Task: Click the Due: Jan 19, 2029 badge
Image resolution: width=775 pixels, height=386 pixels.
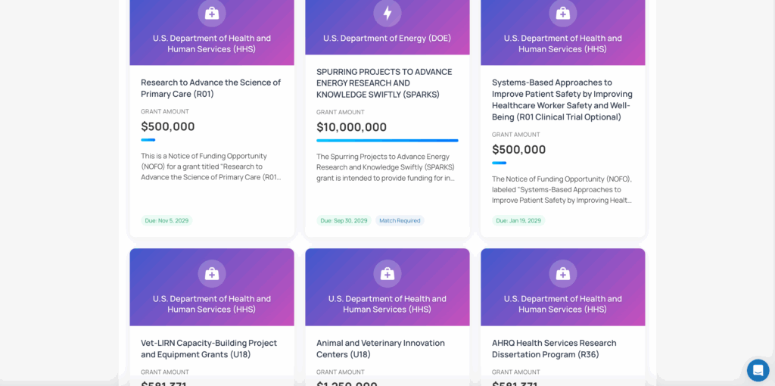Action: point(518,221)
